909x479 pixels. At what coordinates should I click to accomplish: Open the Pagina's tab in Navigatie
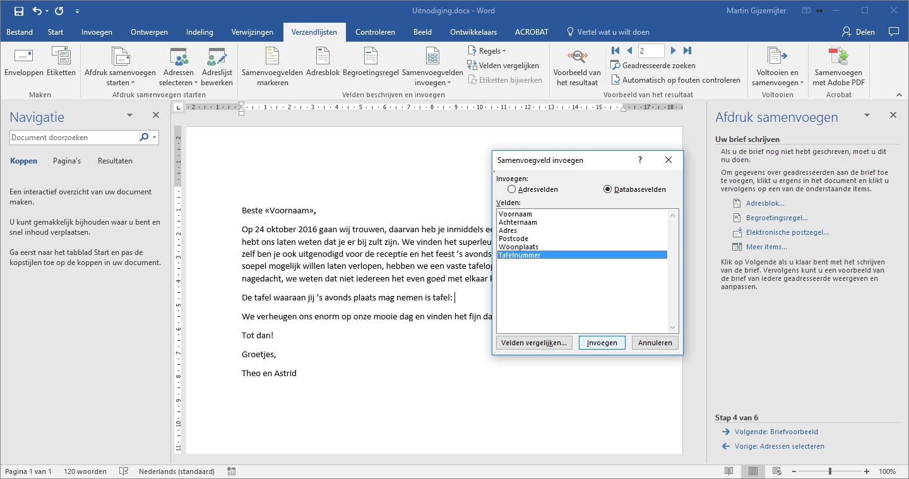pyautogui.click(x=67, y=161)
